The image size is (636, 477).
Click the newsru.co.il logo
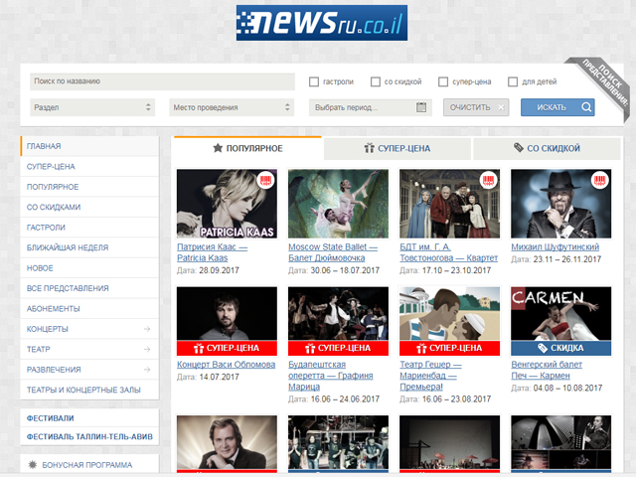click(322, 23)
